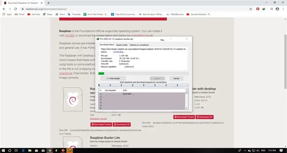Open the Chrome three-dot menu
287x153 pixels.
(x=283, y=9)
